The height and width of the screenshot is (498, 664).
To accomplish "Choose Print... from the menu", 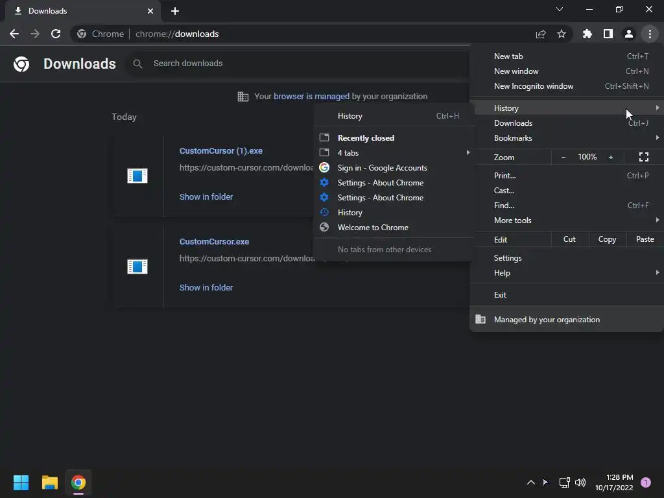I will [567, 175].
